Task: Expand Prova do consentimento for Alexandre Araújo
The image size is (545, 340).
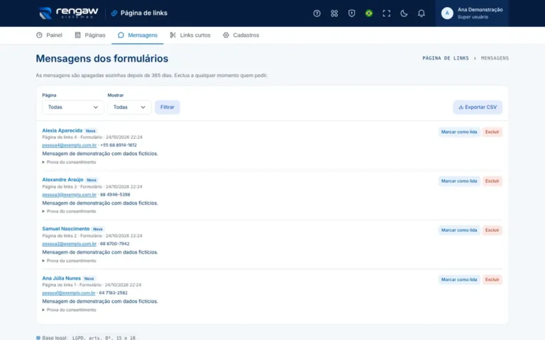Action: (x=69, y=211)
